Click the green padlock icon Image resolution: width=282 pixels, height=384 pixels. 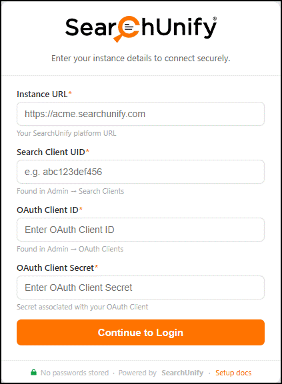(x=33, y=373)
